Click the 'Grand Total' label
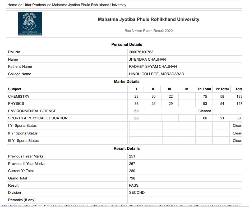 click(18, 178)
